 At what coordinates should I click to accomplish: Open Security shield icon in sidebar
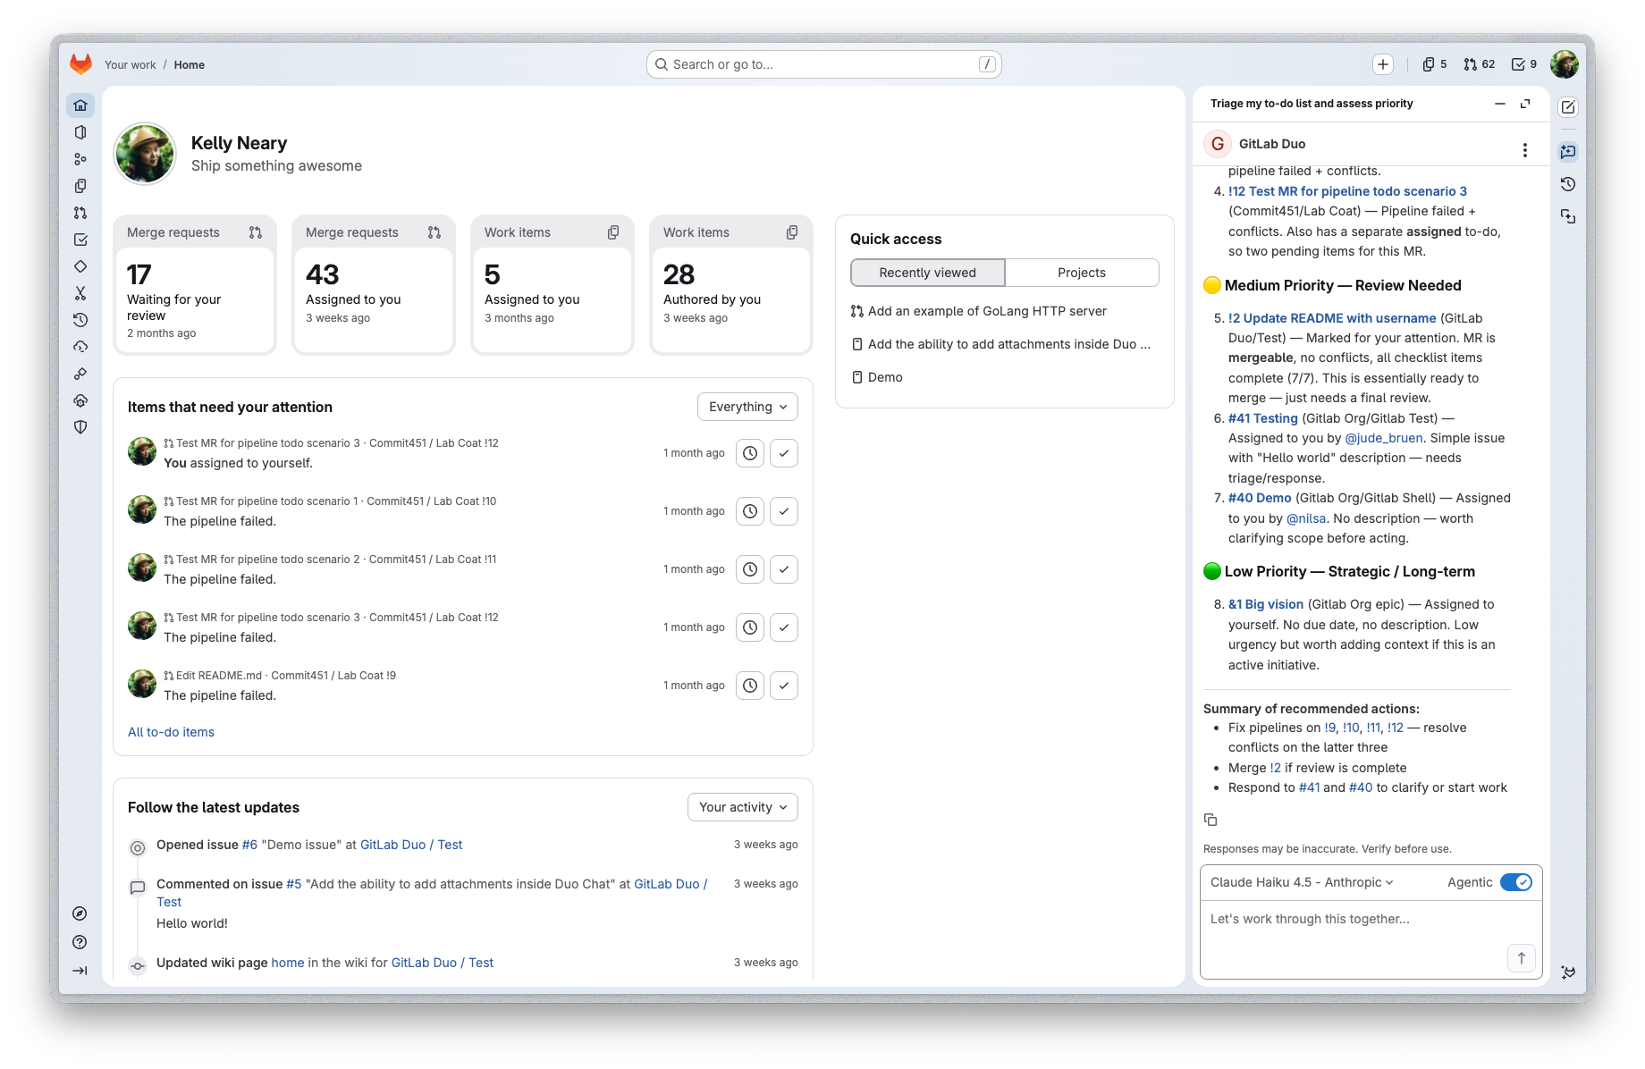[x=80, y=427]
